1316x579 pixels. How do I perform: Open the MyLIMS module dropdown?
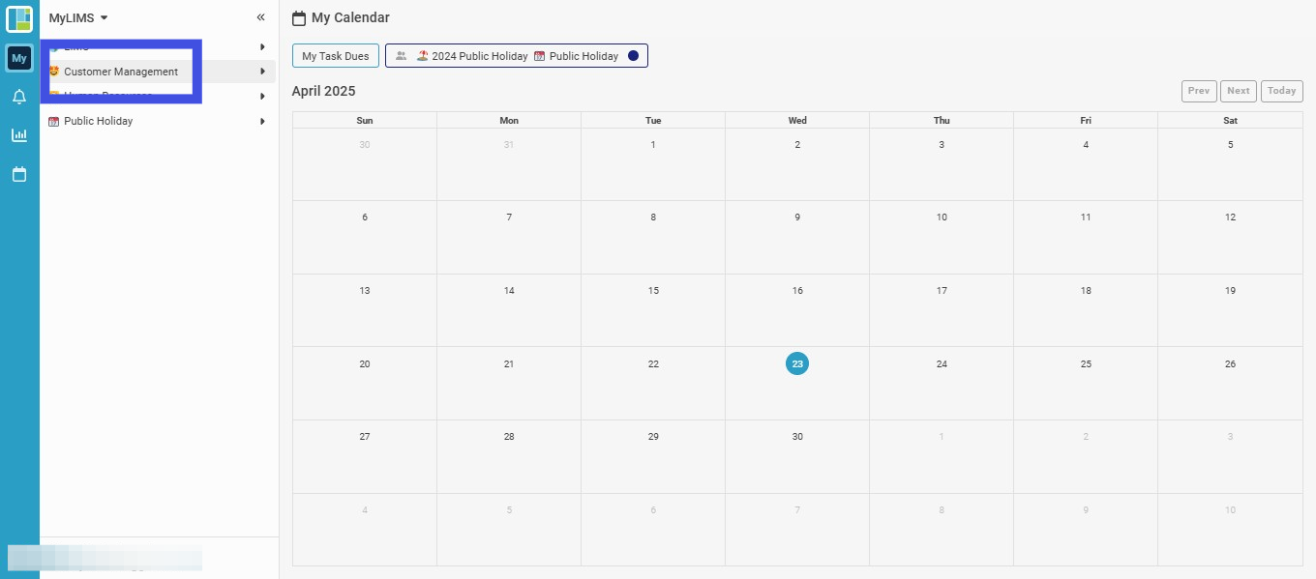click(78, 17)
